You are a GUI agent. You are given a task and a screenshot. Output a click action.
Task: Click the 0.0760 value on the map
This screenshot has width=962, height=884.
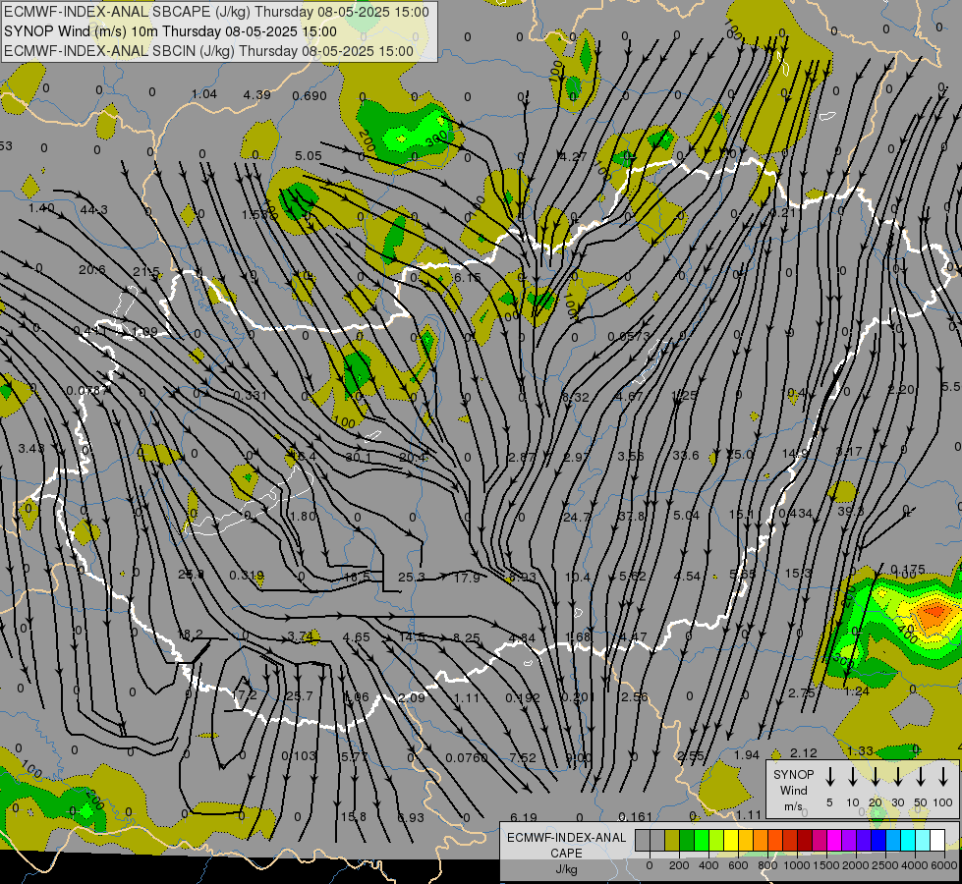(x=467, y=757)
